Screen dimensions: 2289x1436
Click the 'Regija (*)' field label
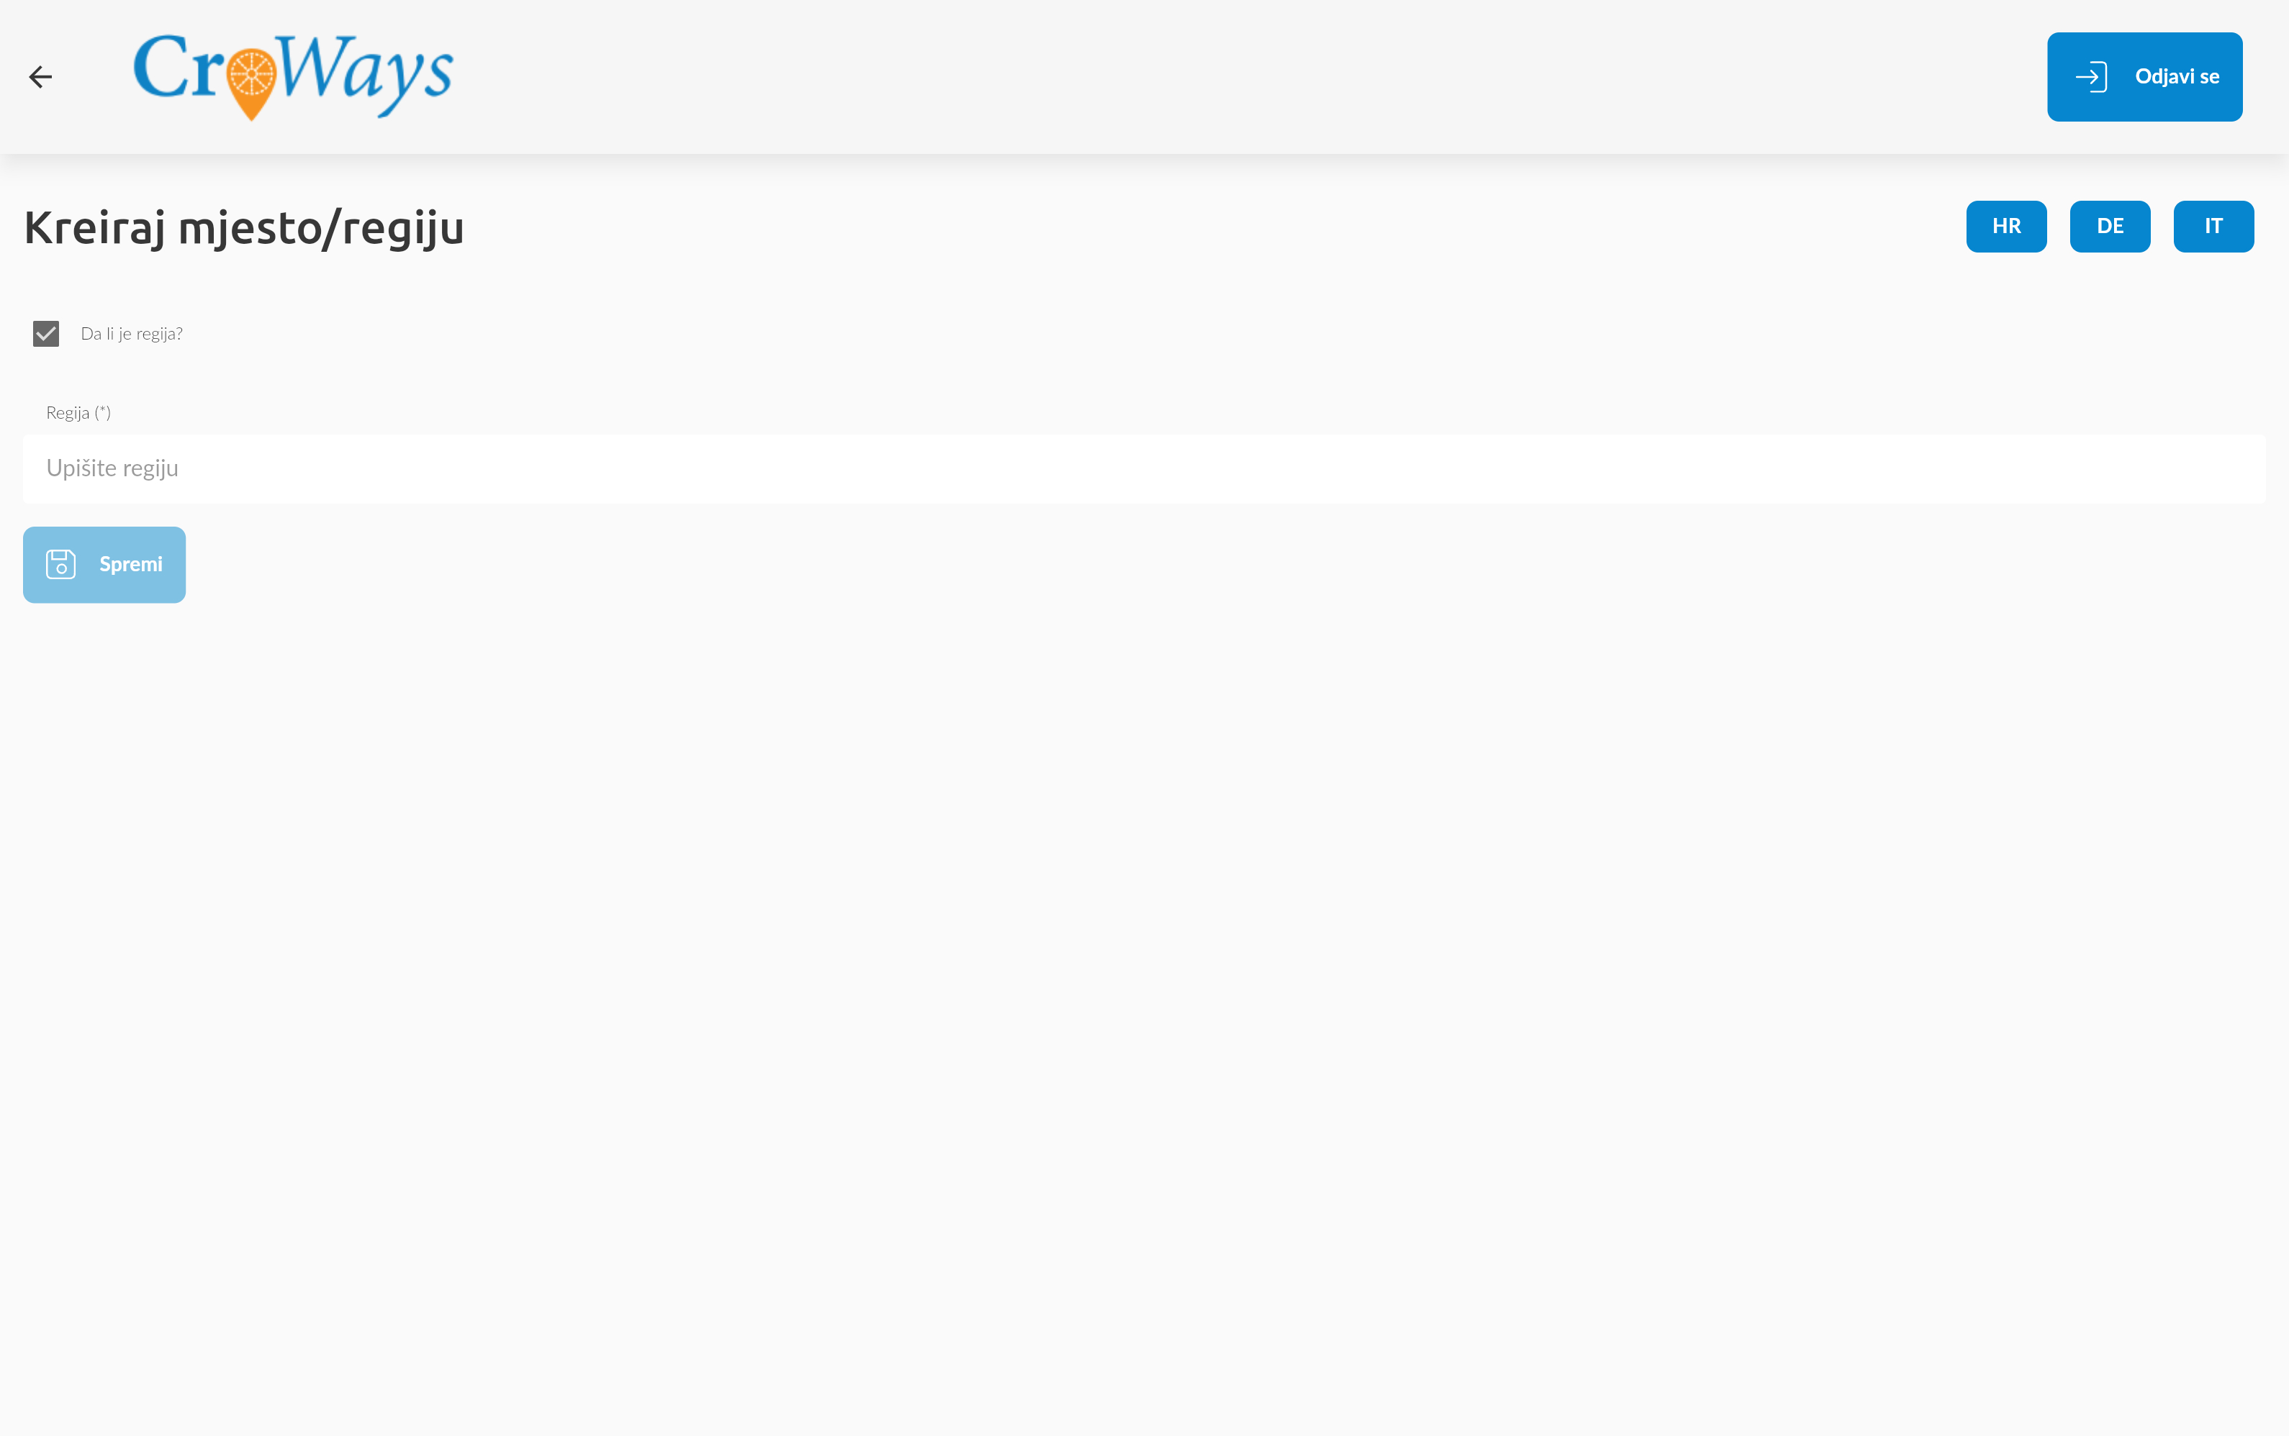click(x=78, y=412)
